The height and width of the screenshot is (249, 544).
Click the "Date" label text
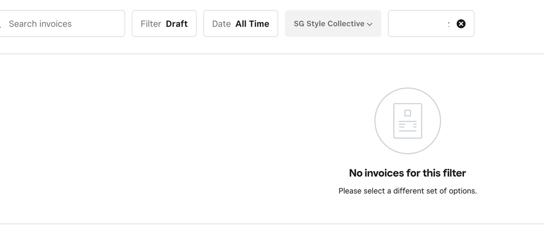(x=222, y=24)
